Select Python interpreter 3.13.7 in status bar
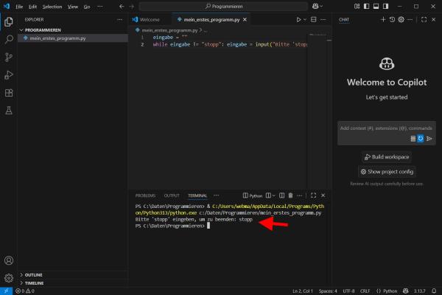 [x=419, y=291]
